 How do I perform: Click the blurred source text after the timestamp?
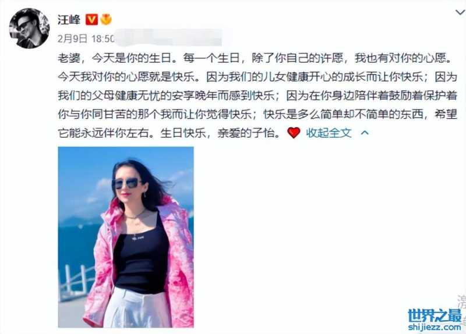coord(168,38)
